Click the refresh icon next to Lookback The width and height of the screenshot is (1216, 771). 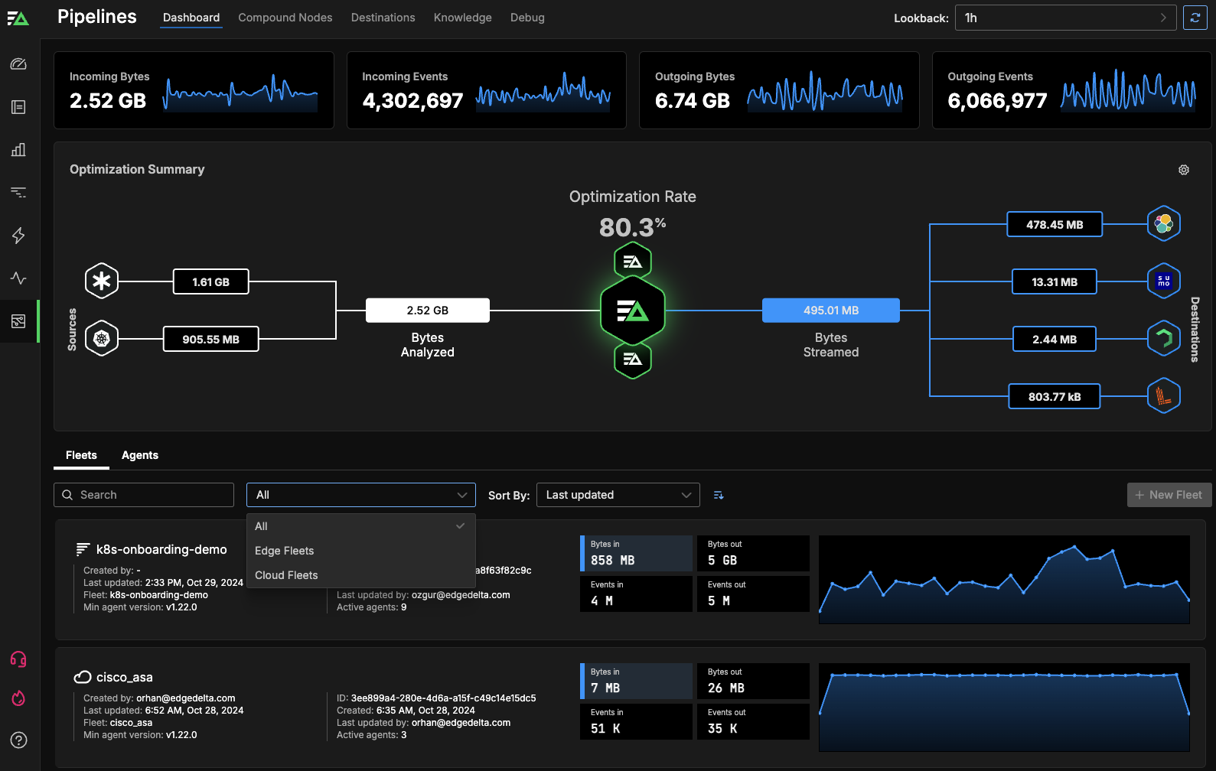click(x=1195, y=18)
